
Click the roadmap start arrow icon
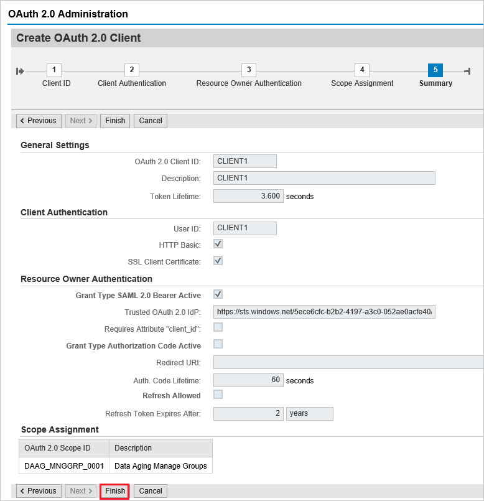click(21, 71)
